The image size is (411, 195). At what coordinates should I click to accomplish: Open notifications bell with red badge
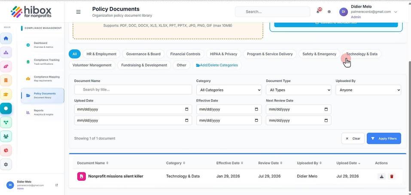319,11
